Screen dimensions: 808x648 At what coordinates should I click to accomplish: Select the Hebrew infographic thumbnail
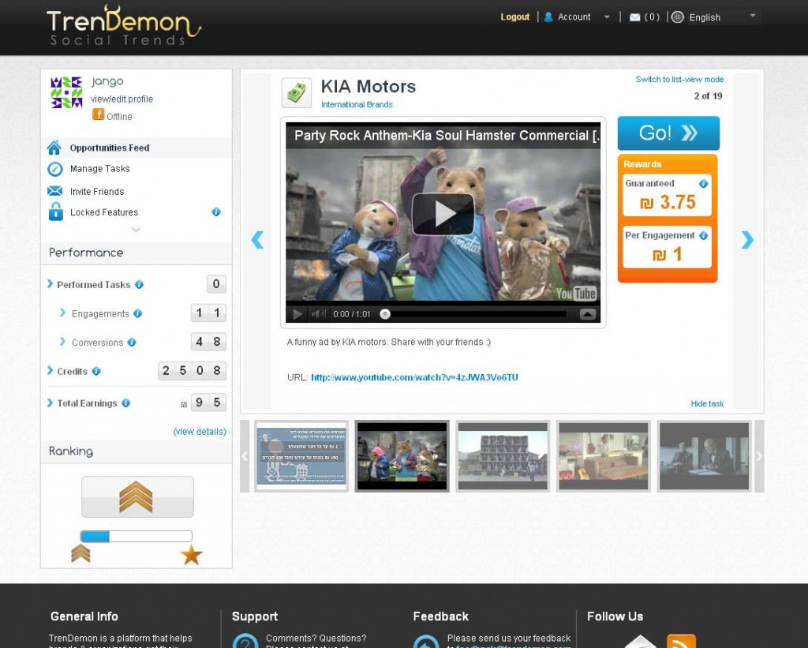(x=301, y=455)
